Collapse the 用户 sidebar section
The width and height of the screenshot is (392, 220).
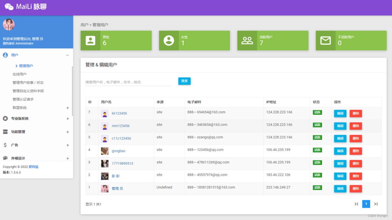point(67,55)
